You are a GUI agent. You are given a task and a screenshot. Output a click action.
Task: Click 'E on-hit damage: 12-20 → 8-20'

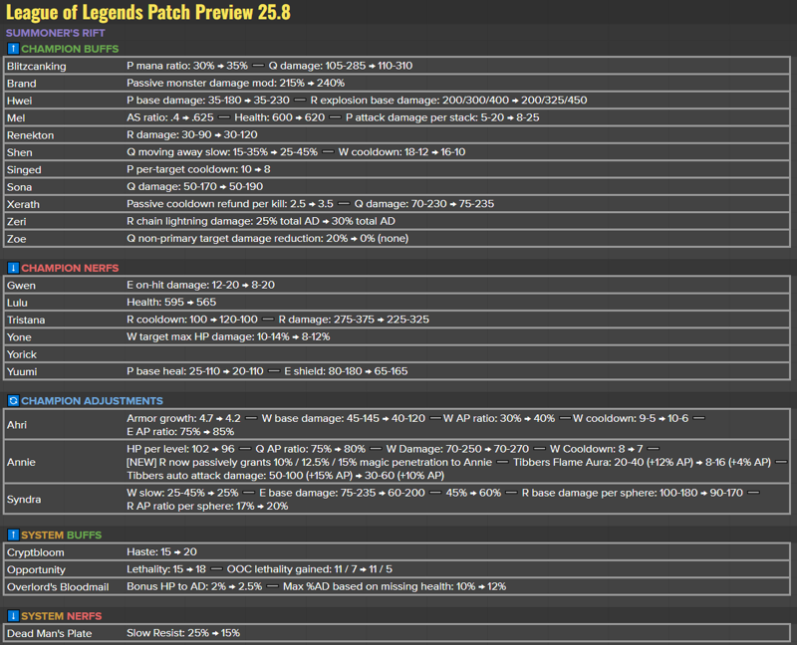201,285
